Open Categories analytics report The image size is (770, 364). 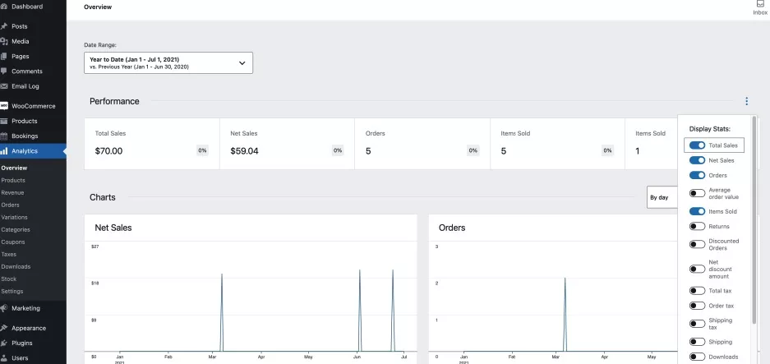click(16, 229)
